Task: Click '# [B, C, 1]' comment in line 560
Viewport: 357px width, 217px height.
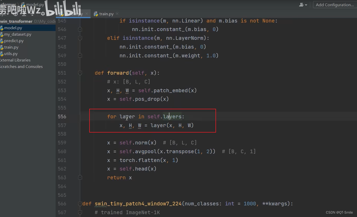Action: tap(239, 151)
